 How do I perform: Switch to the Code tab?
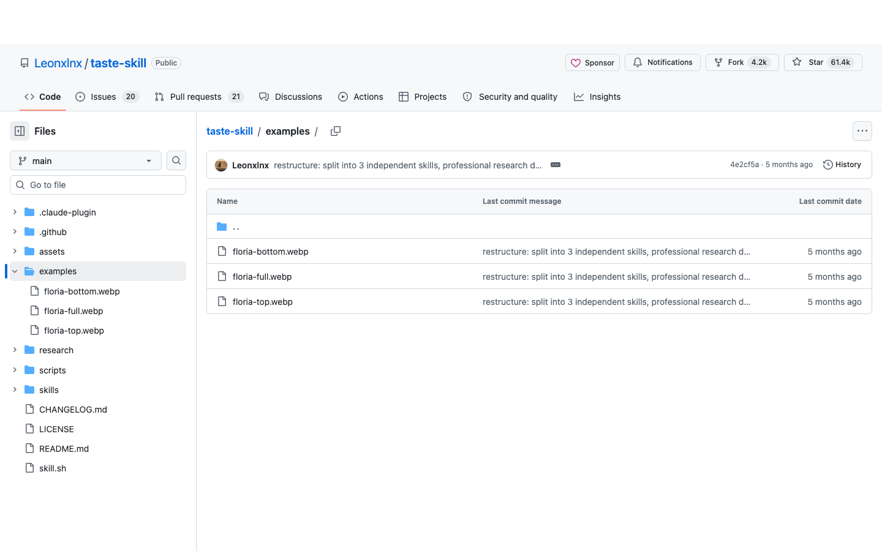(42, 97)
